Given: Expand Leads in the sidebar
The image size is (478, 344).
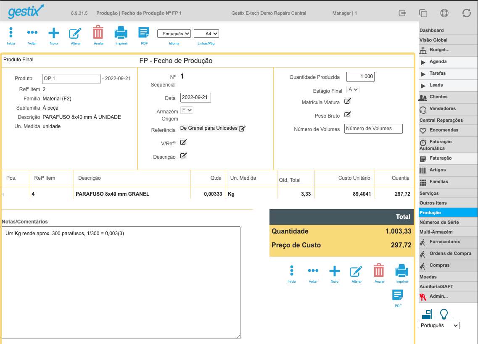Looking at the screenshot, I should click(448, 85).
